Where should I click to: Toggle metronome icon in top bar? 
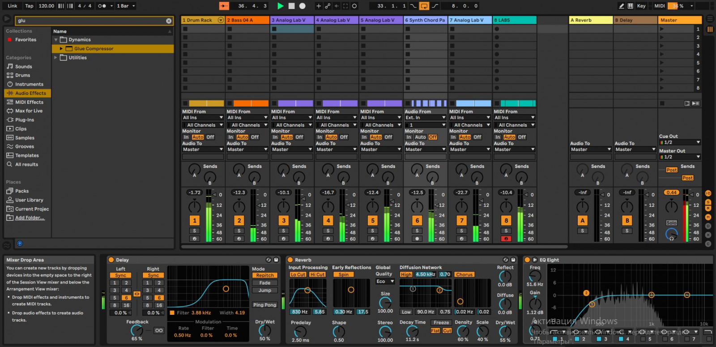[102, 6]
